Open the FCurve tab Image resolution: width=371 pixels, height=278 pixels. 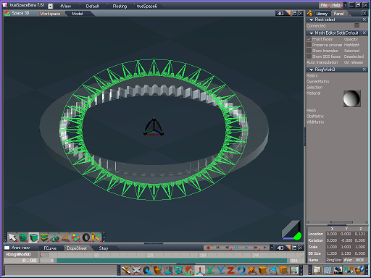point(50,248)
